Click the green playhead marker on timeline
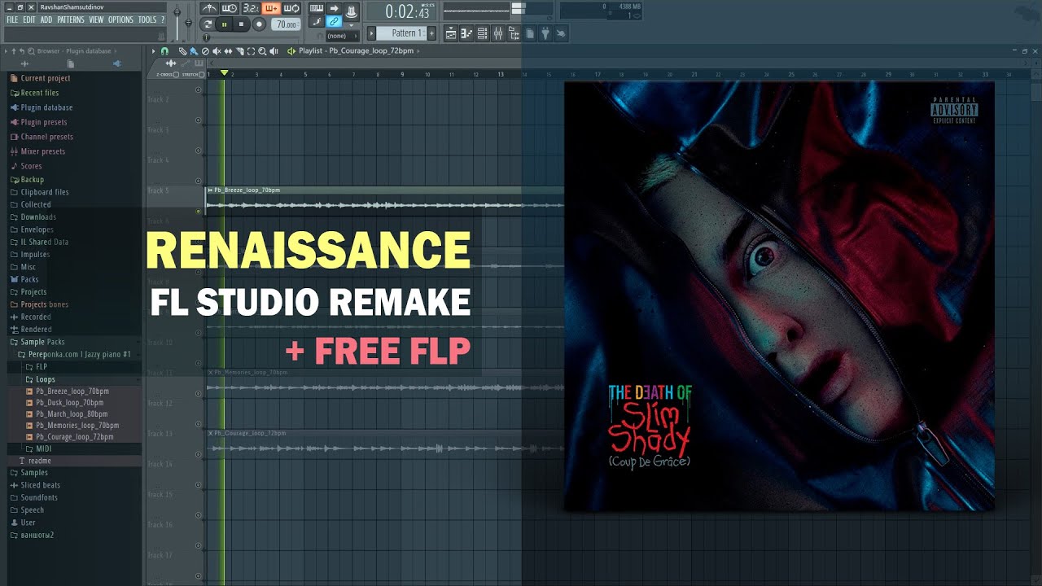The image size is (1042, 586). tap(225, 72)
